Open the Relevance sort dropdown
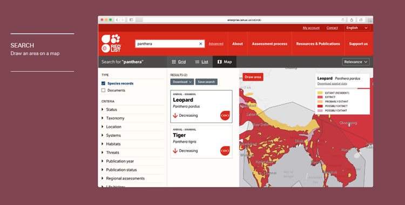Screen dimensions: 405x205 pyautogui.click(x=356, y=62)
